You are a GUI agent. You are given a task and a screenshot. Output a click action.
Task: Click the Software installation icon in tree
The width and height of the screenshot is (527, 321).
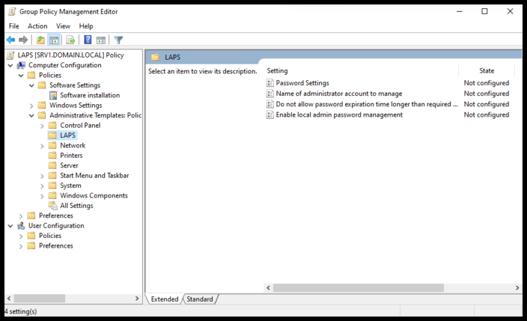click(x=53, y=95)
